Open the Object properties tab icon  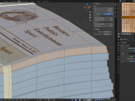tap(118, 56)
